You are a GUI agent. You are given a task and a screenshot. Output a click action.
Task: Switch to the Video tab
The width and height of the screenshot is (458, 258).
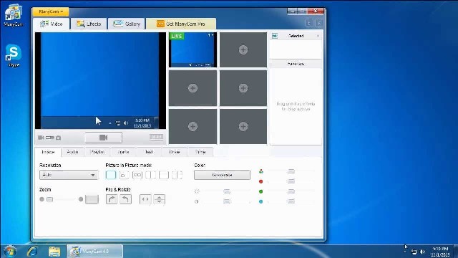[52, 24]
